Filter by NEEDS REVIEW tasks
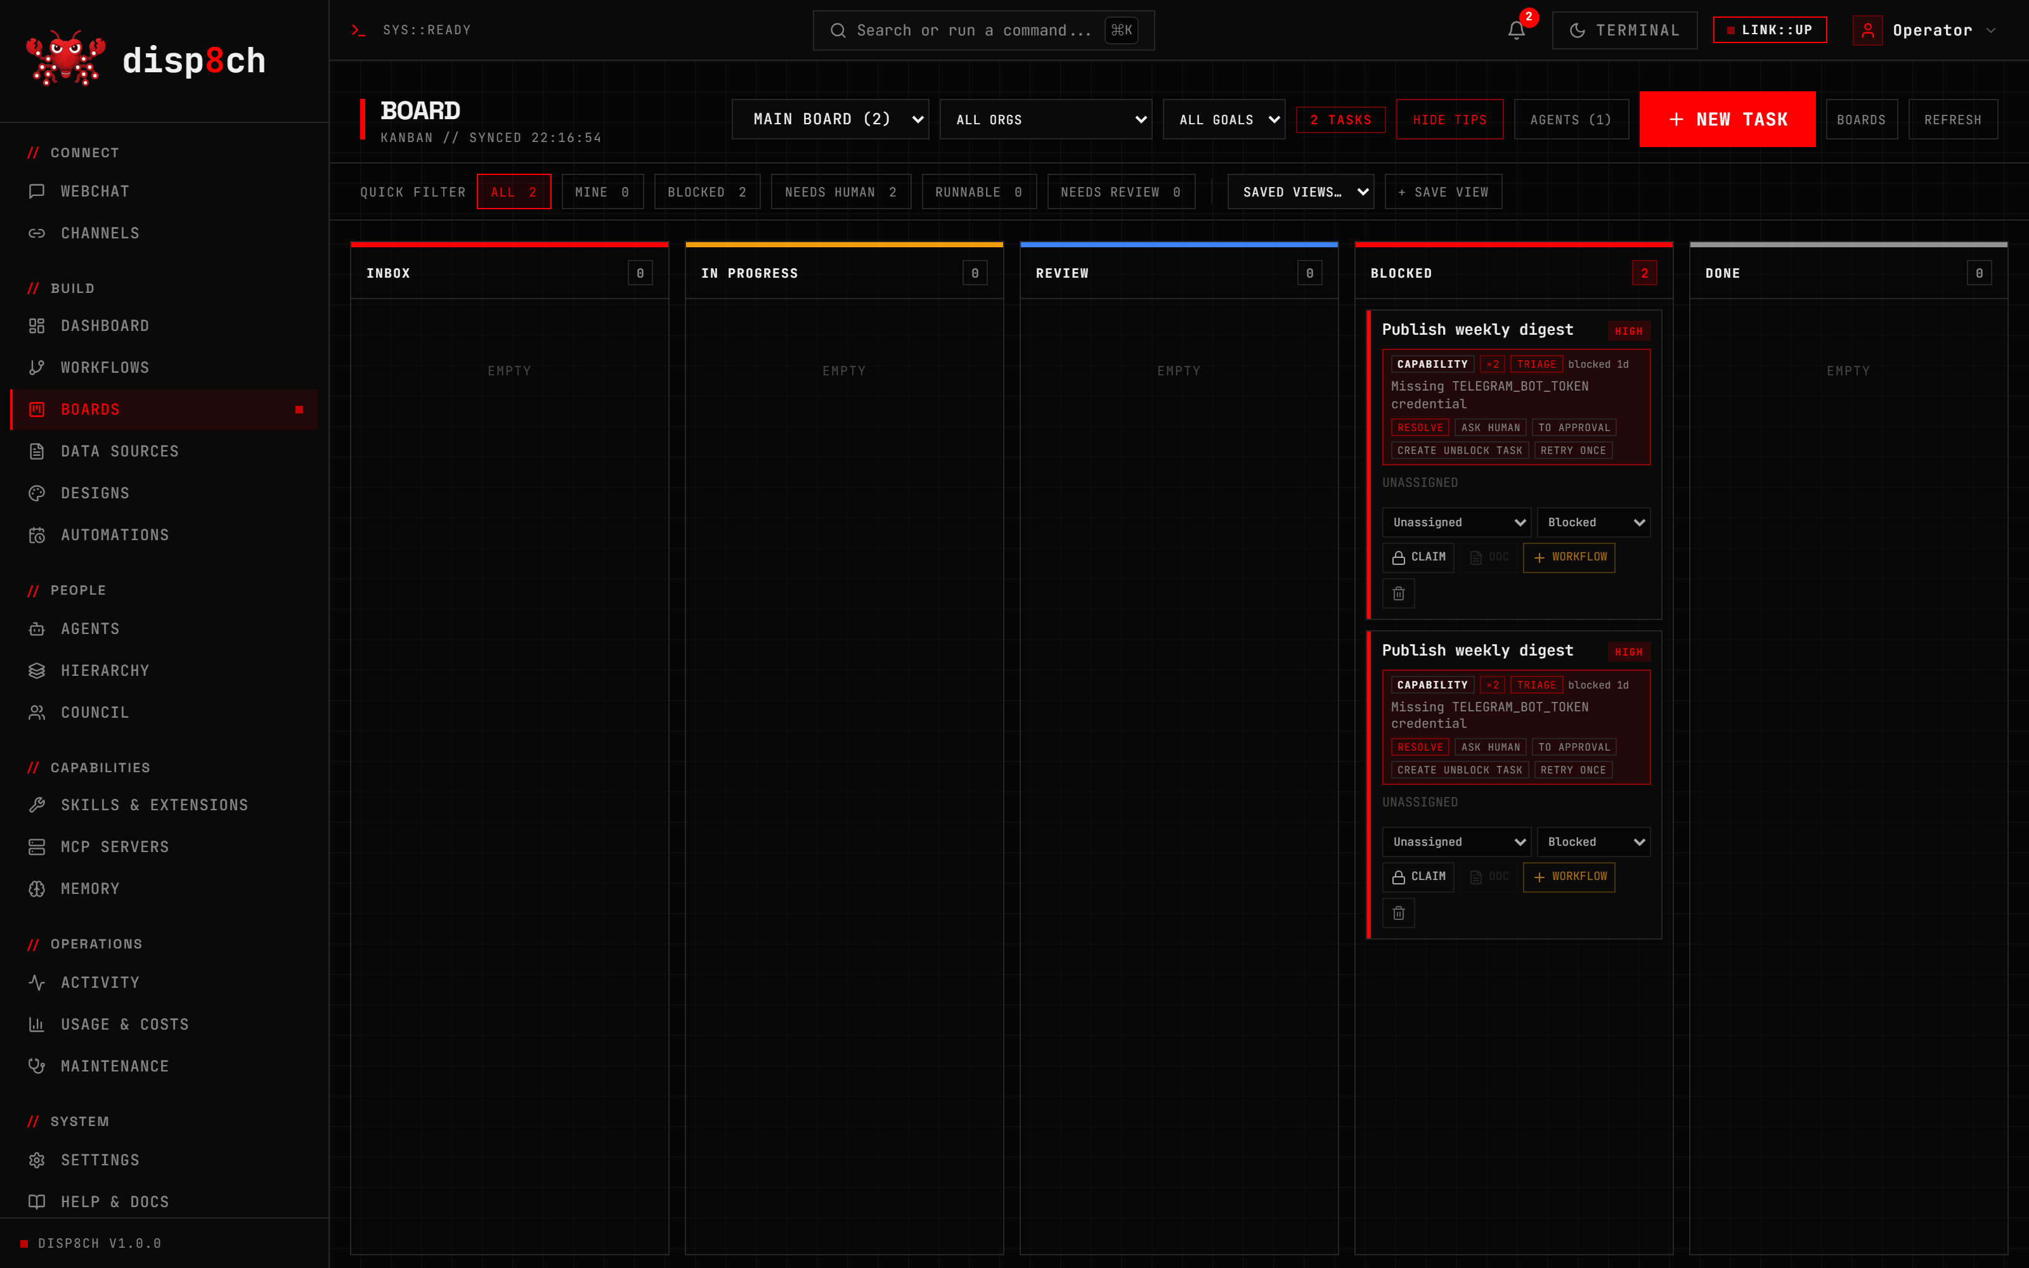This screenshot has height=1268, width=2029. click(x=1121, y=192)
